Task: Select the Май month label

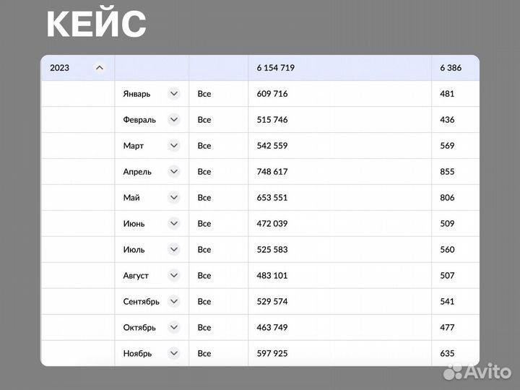Action: pyautogui.click(x=131, y=198)
